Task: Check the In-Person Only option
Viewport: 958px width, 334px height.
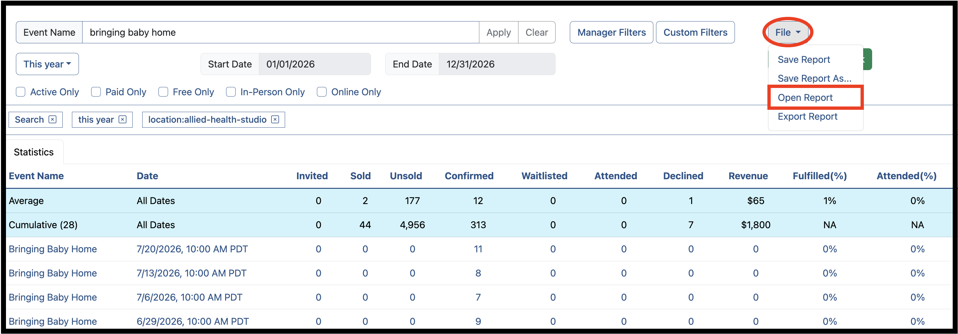Action: 231,92
